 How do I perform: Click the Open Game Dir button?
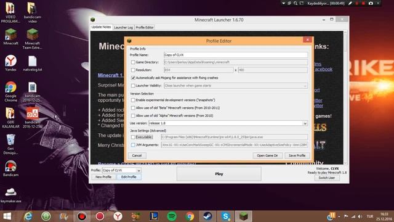pos(267,155)
